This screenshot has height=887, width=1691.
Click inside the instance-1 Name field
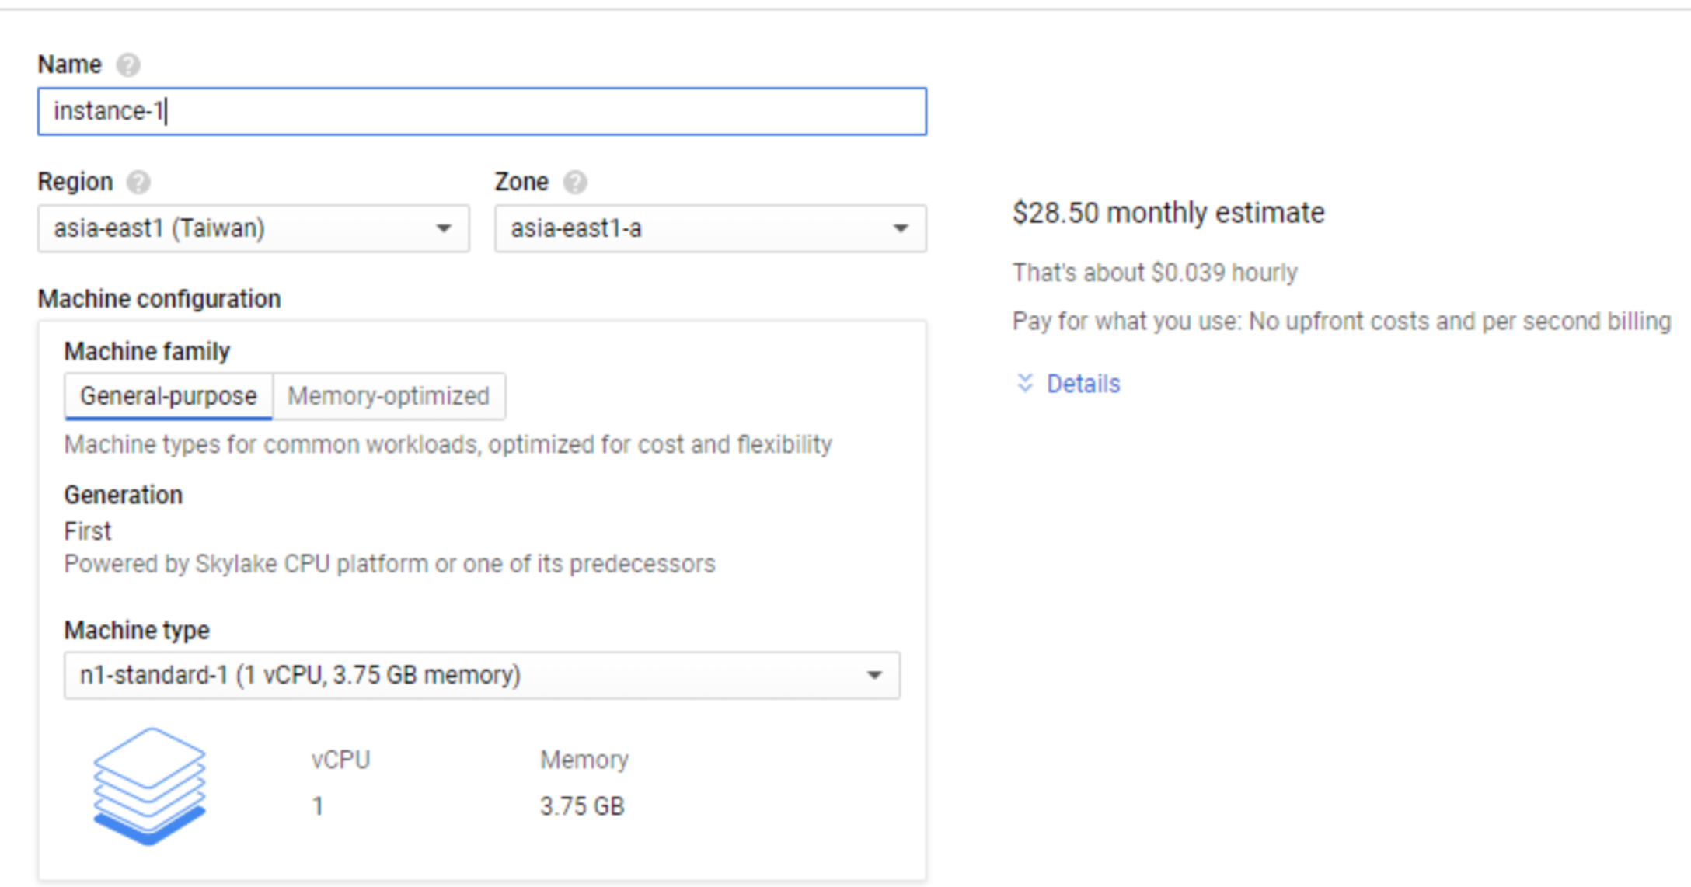[482, 111]
